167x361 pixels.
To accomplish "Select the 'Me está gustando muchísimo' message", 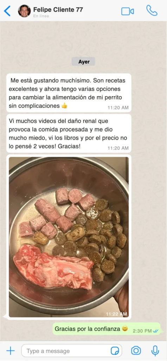I will (69, 93).
